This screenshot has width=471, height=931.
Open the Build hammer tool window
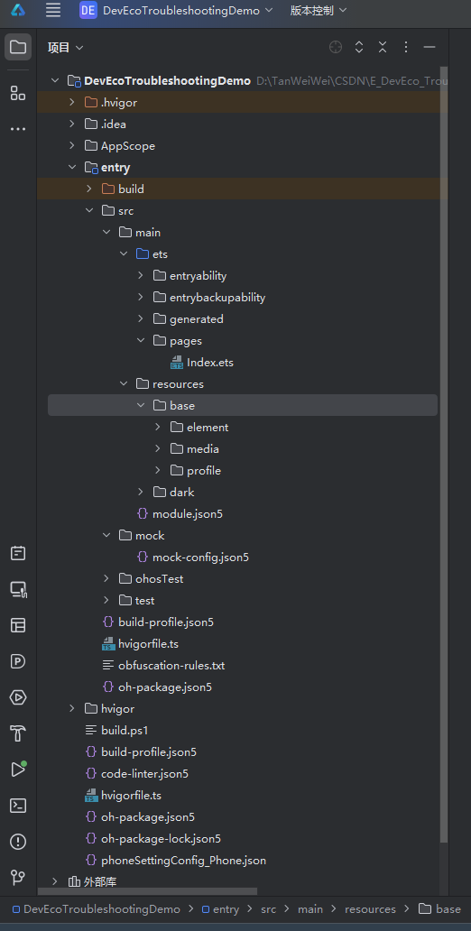(x=18, y=733)
